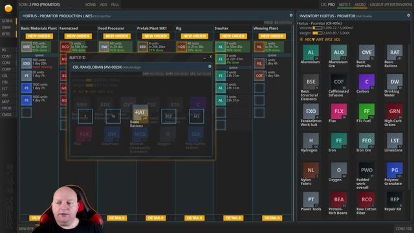Click queued COT order in Weaving Plant
Viewport: 414px width, 233px height.
click(259, 76)
